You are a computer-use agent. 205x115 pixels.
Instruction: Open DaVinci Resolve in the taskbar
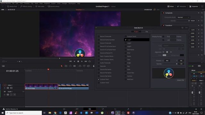pos(118,113)
